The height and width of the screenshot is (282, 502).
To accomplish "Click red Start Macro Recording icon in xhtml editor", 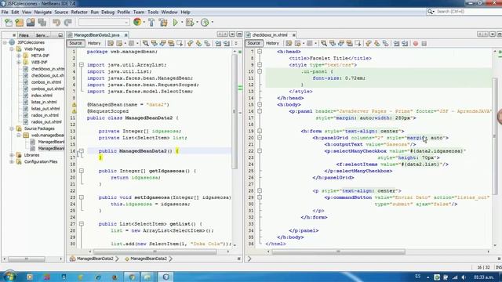I will pyautogui.click(x=416, y=43).
